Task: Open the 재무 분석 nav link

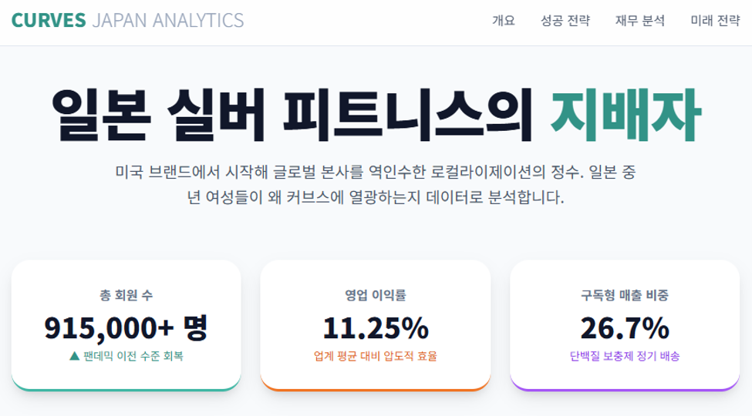Action: 640,21
